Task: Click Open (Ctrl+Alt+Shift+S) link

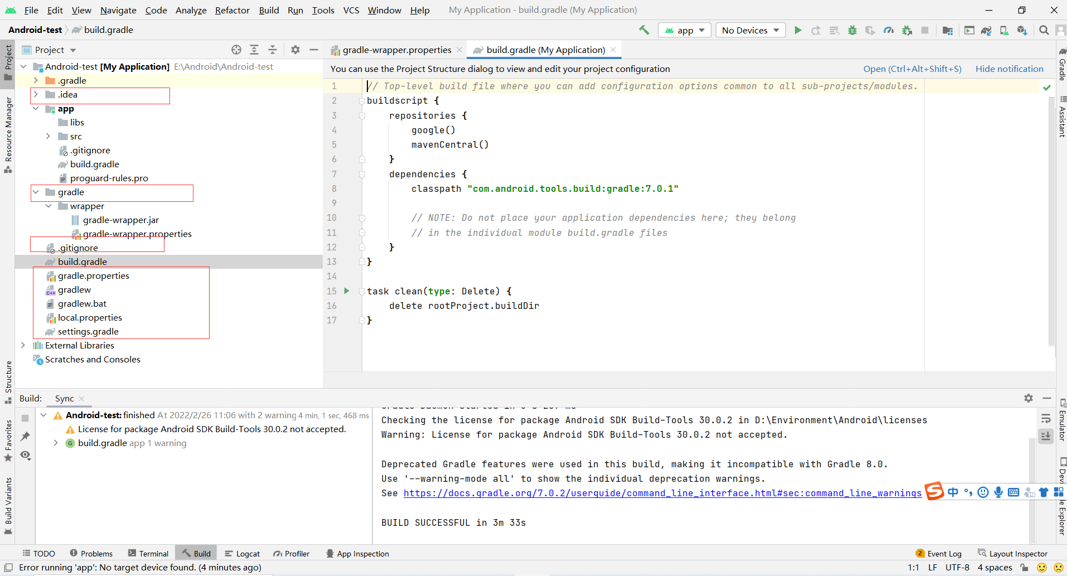Action: point(912,69)
